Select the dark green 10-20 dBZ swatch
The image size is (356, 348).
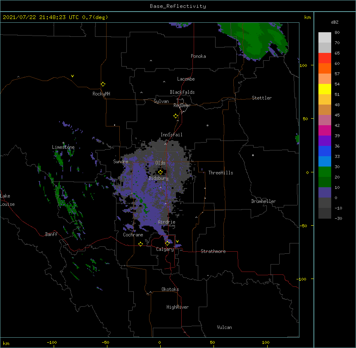[325, 182]
